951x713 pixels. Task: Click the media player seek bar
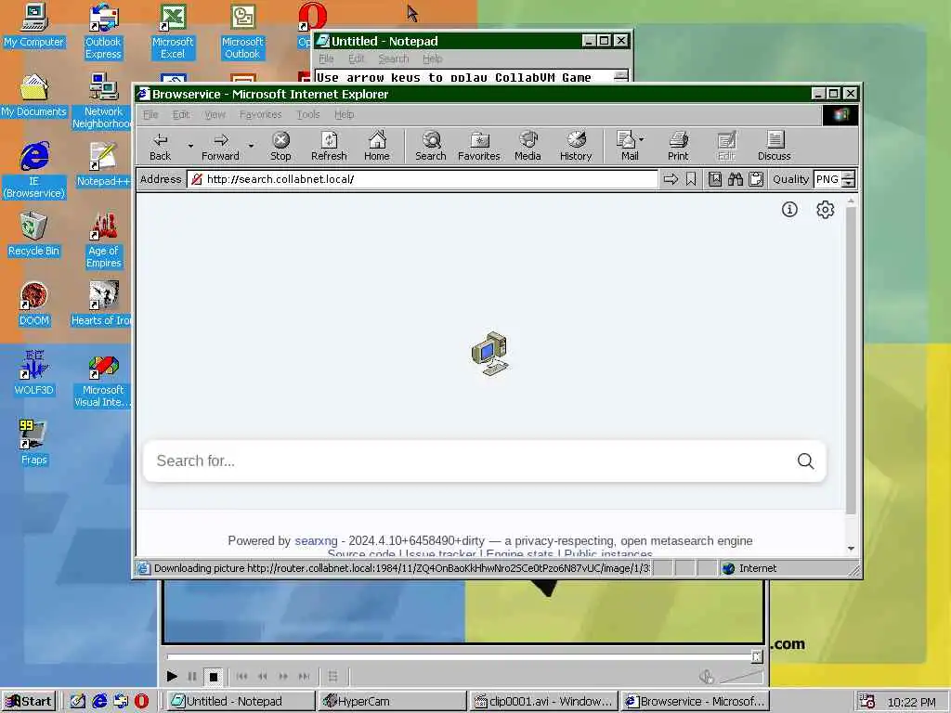(461, 656)
